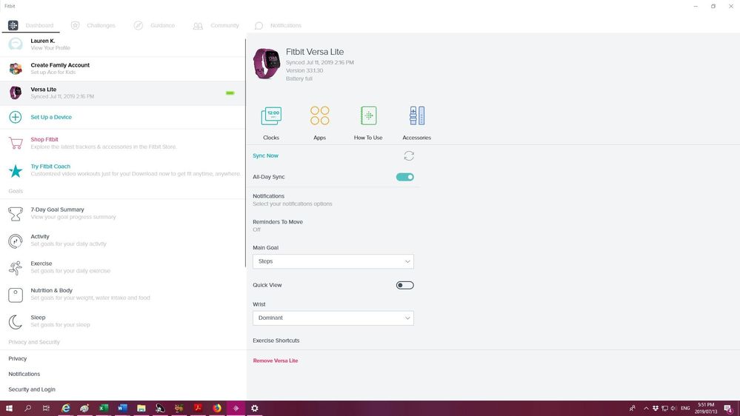Open Security and Login settings
The image size is (740, 416).
click(x=32, y=389)
